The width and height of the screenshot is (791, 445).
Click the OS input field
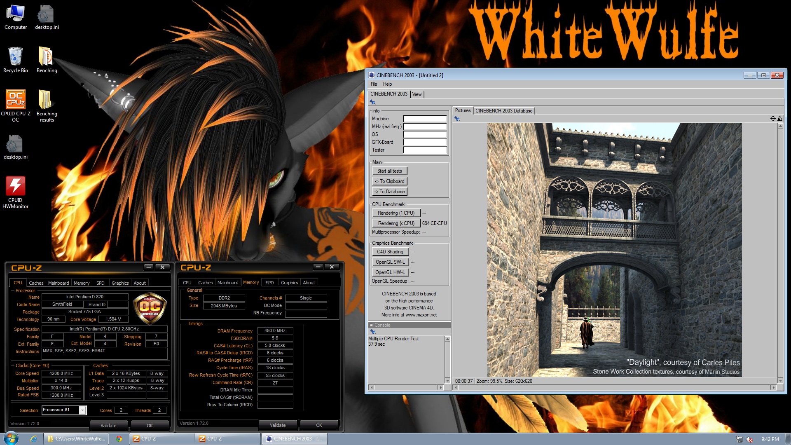point(425,134)
